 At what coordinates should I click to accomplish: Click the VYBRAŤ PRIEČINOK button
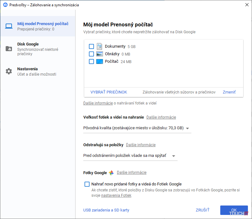pyautogui.click(x=109, y=92)
